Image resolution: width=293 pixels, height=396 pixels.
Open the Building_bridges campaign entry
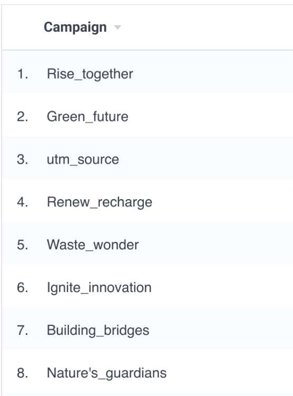pyautogui.click(x=98, y=331)
